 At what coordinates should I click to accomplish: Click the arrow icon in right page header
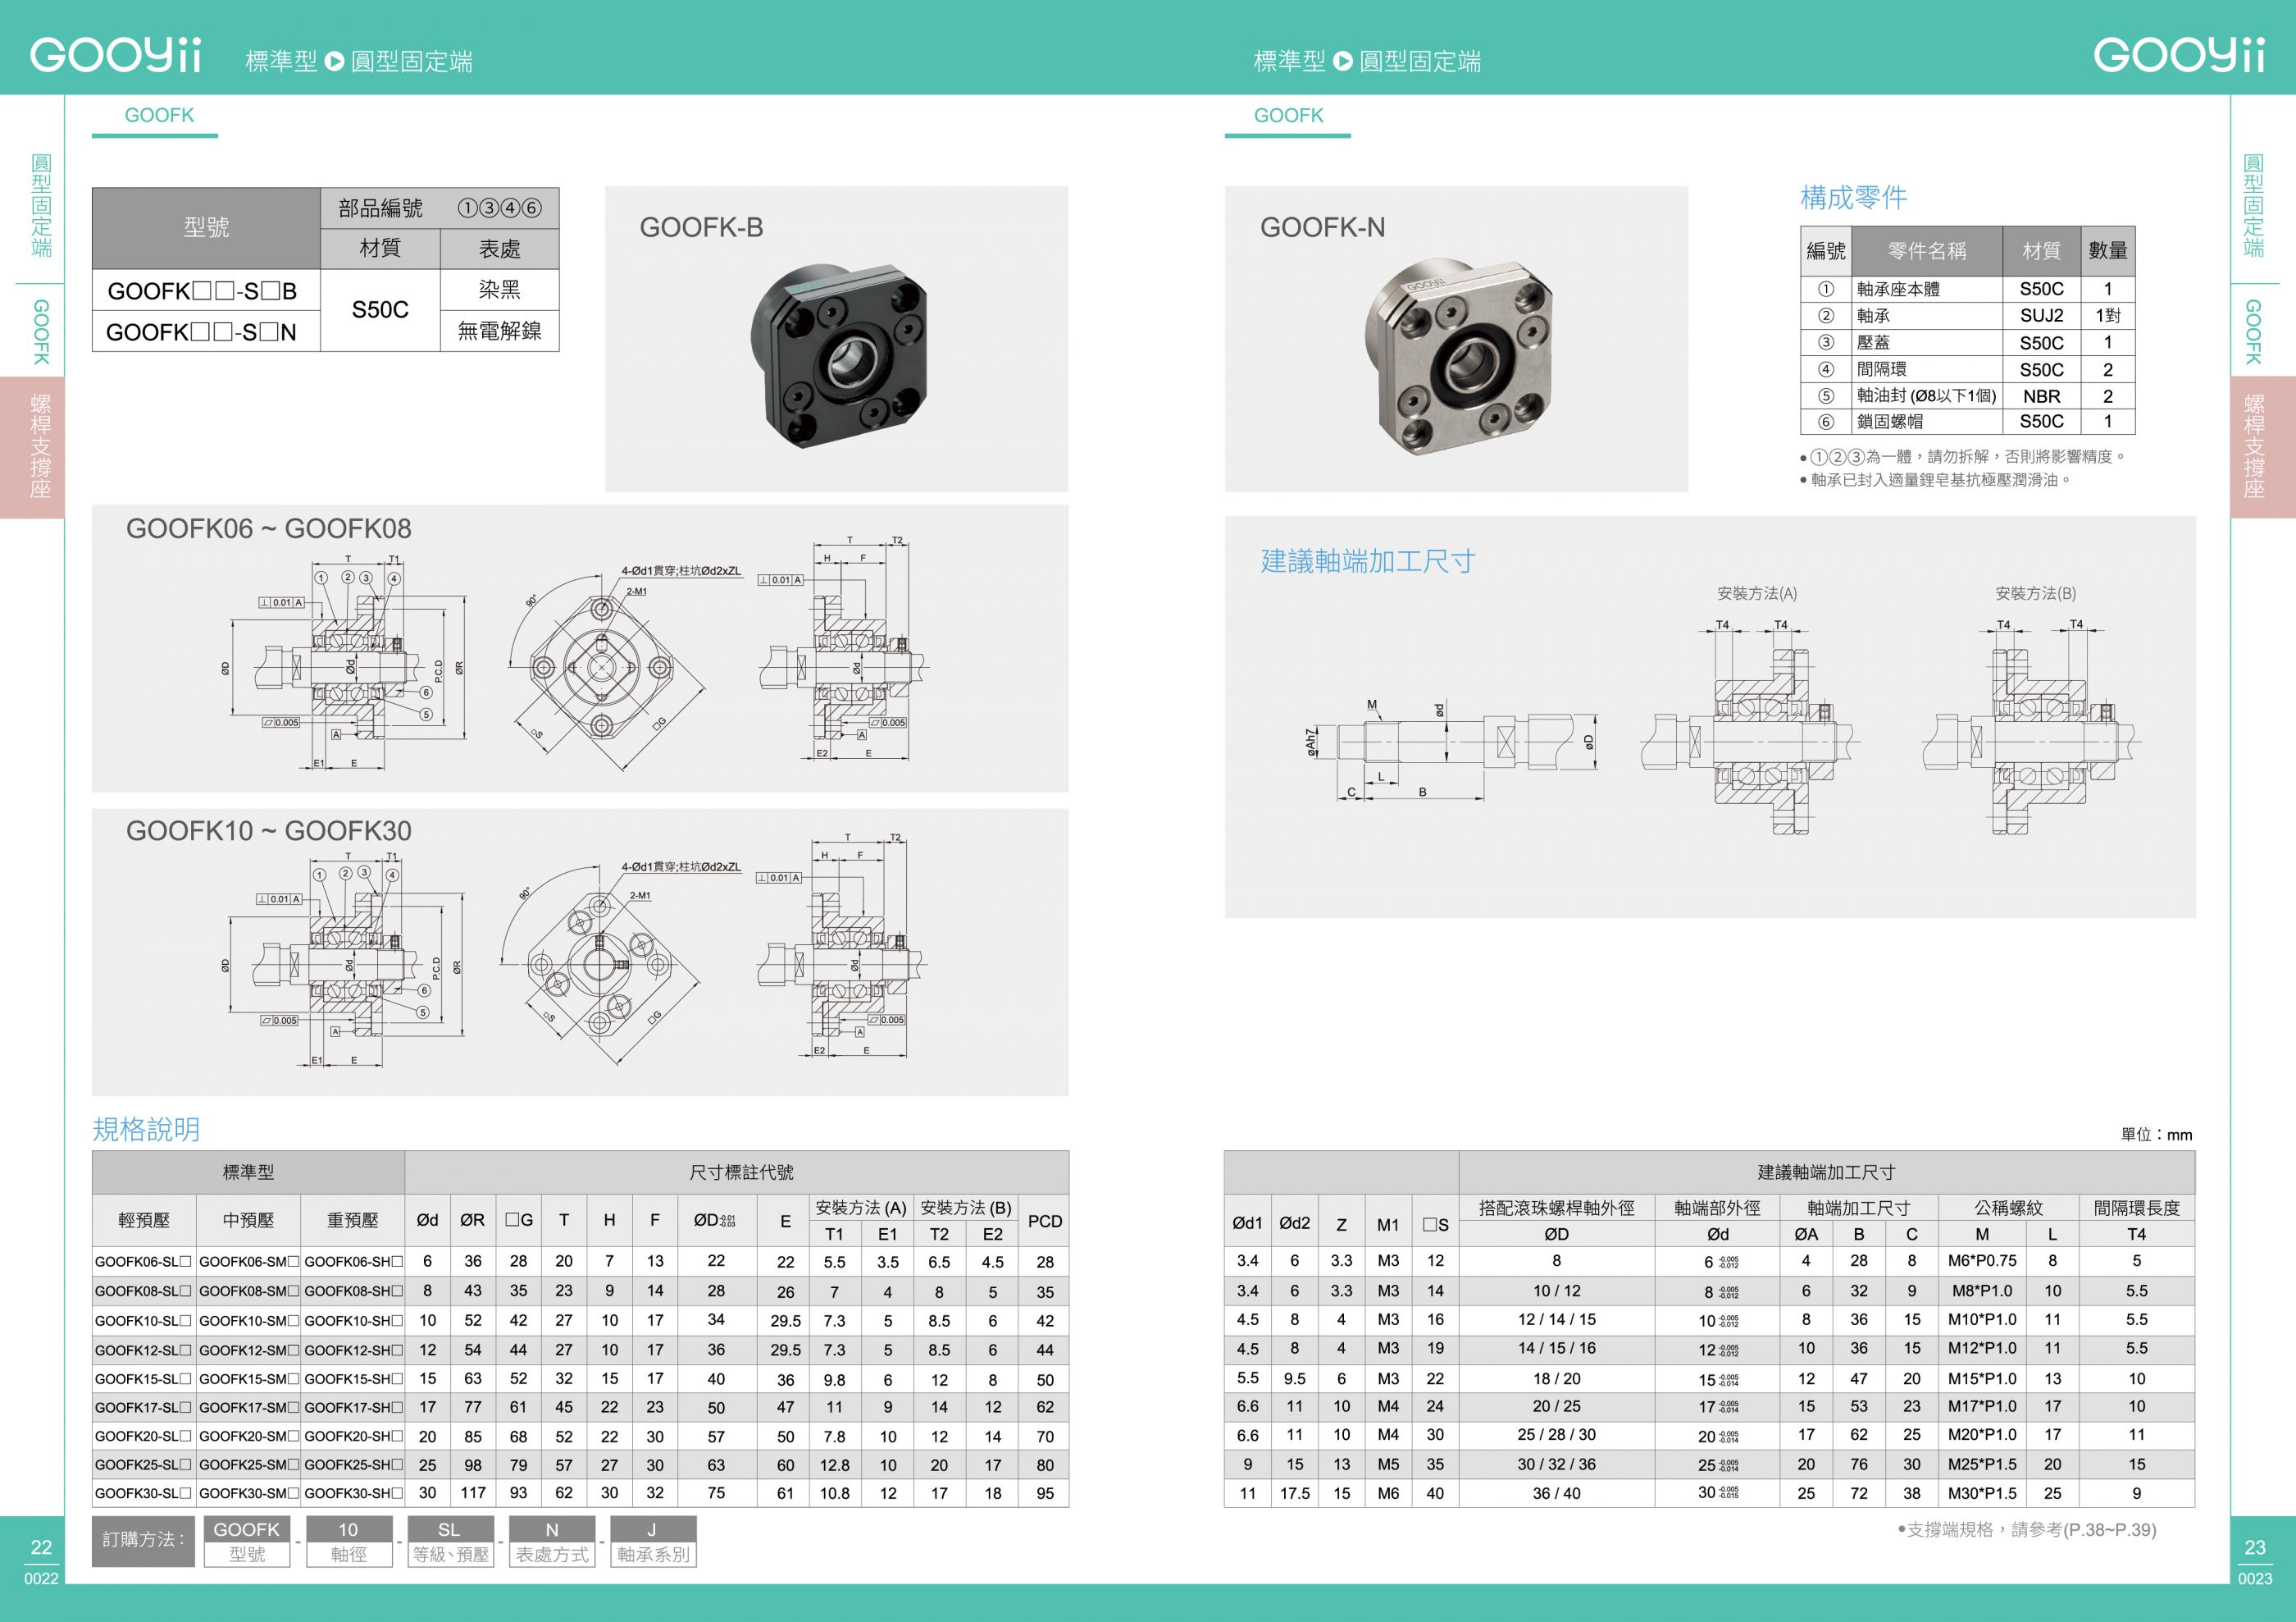[x=1343, y=61]
